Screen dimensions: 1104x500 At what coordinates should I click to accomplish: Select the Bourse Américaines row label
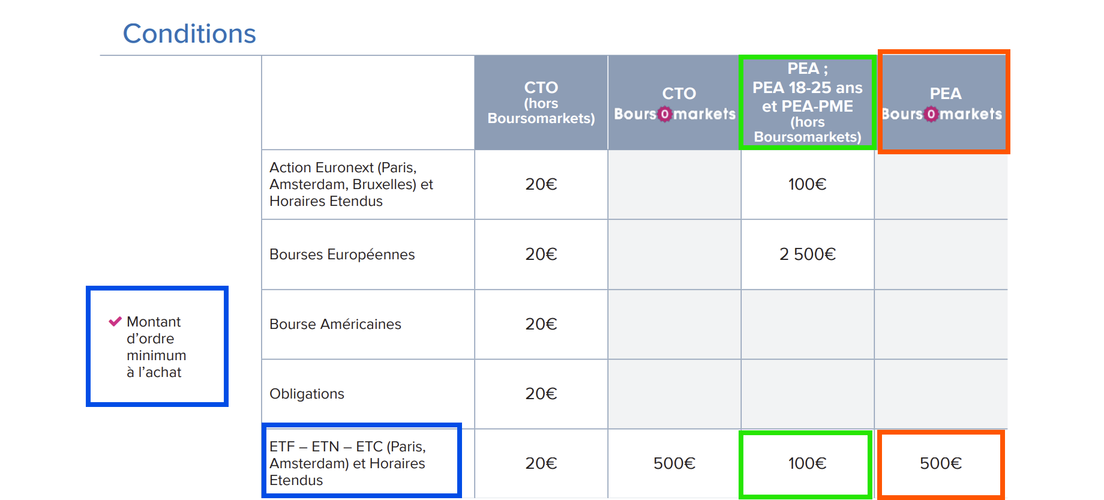tap(335, 324)
